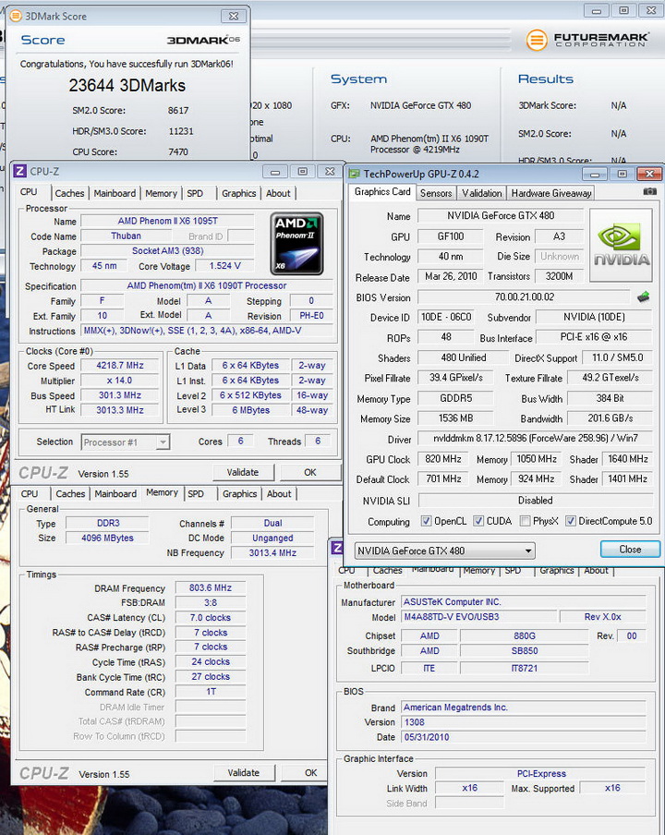Select the Sensors tab in GPU-Z
Image resolution: width=665 pixels, height=835 pixels.
pyautogui.click(x=436, y=193)
